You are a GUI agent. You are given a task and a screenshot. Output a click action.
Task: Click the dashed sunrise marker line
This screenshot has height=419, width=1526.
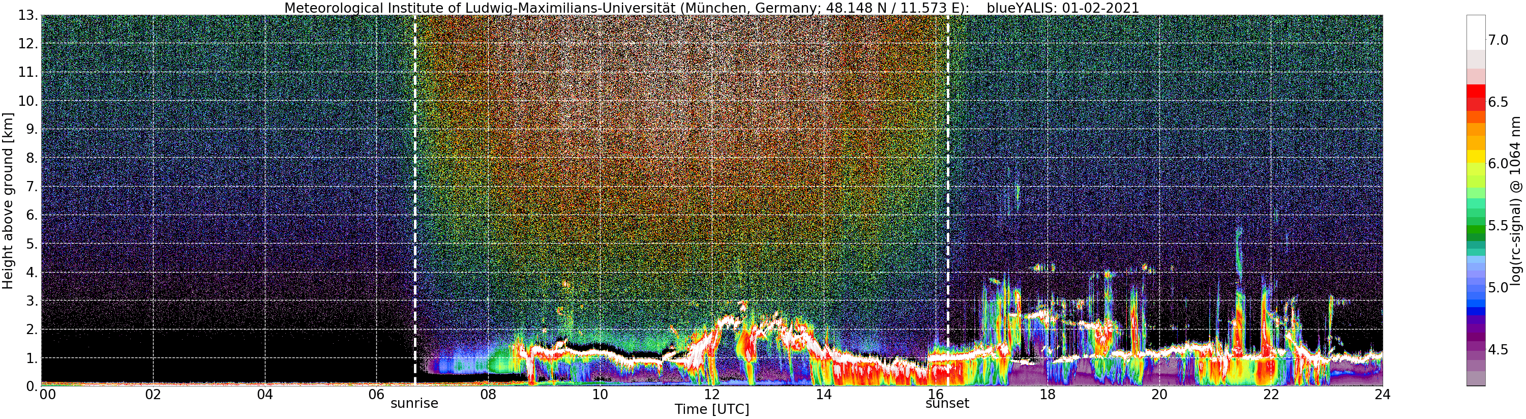coord(414,200)
